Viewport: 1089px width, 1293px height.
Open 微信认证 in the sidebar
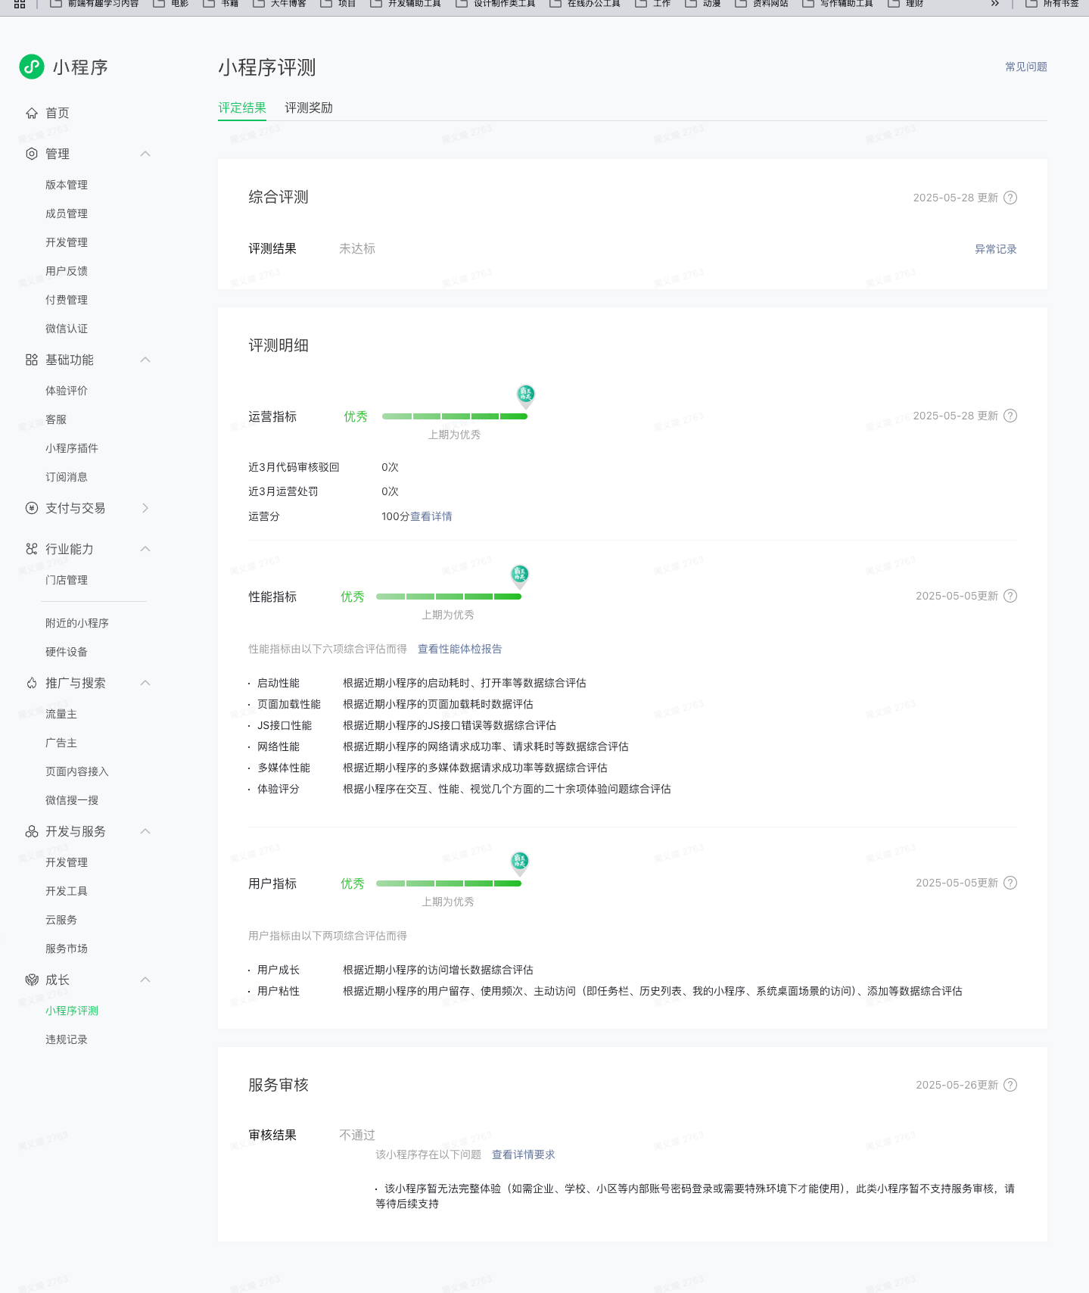pos(67,329)
